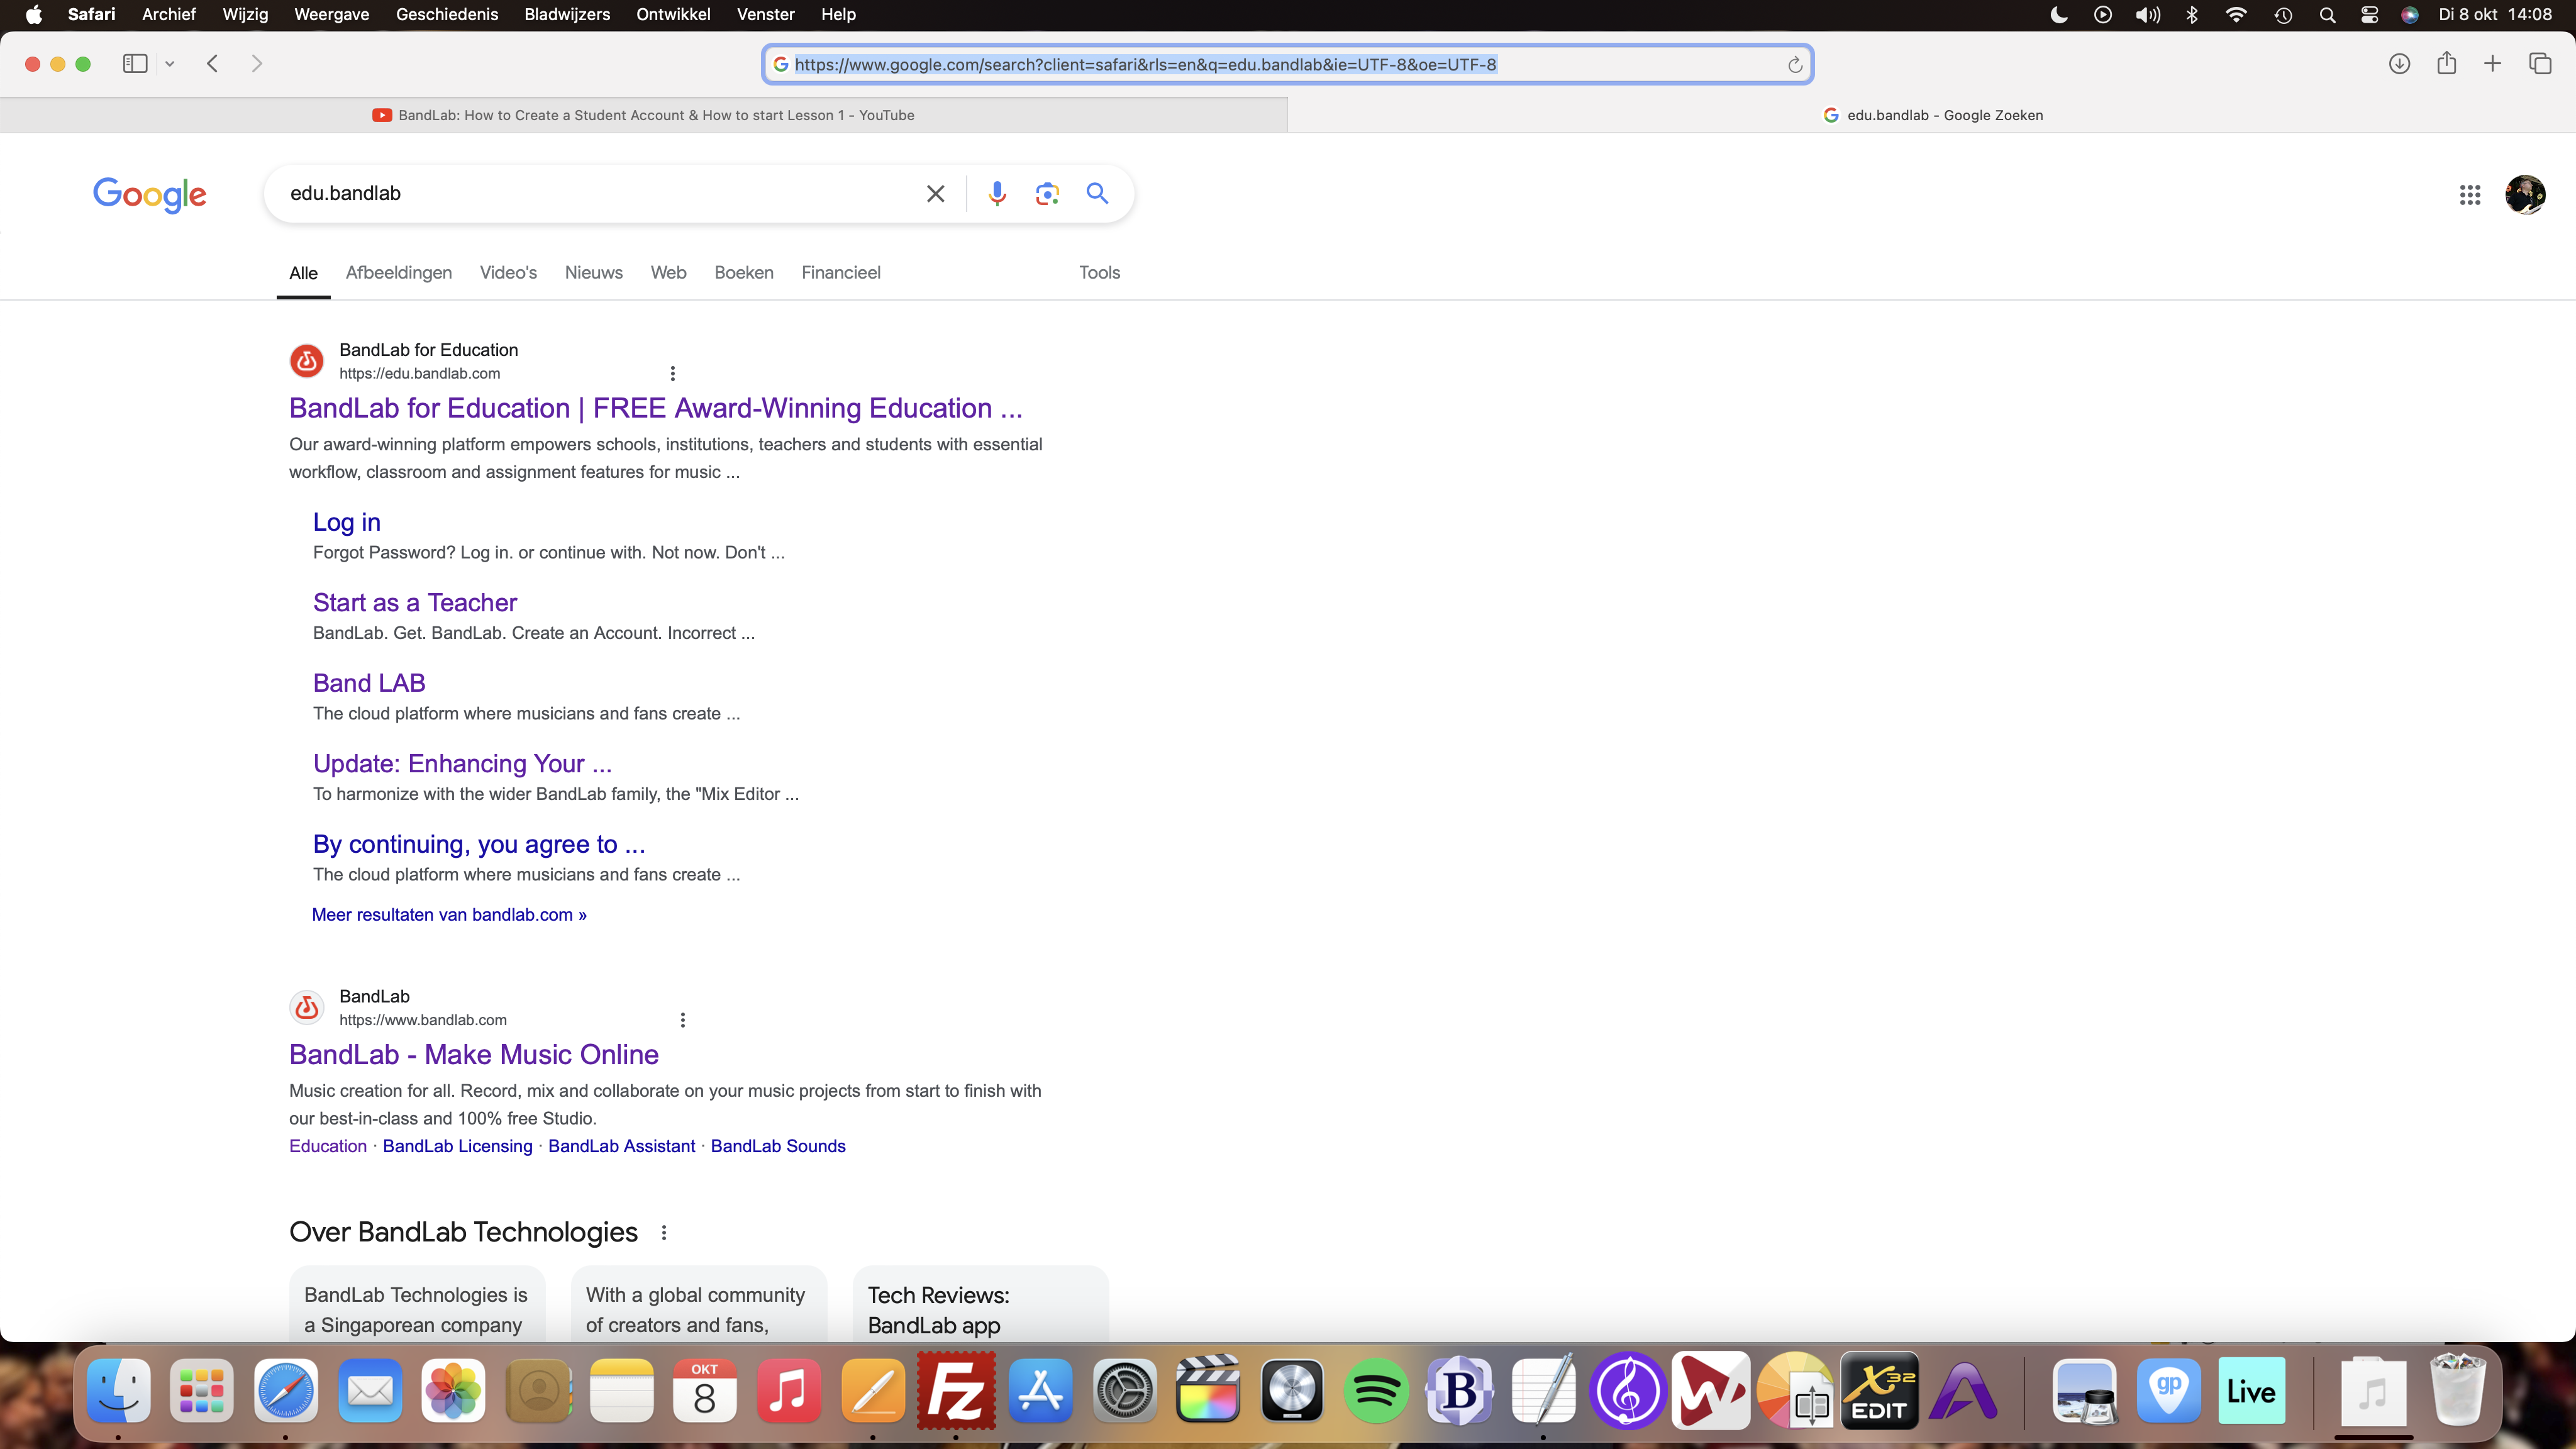2576x1449 pixels.
Task: Click the URL address field
Action: (x=1287, y=64)
